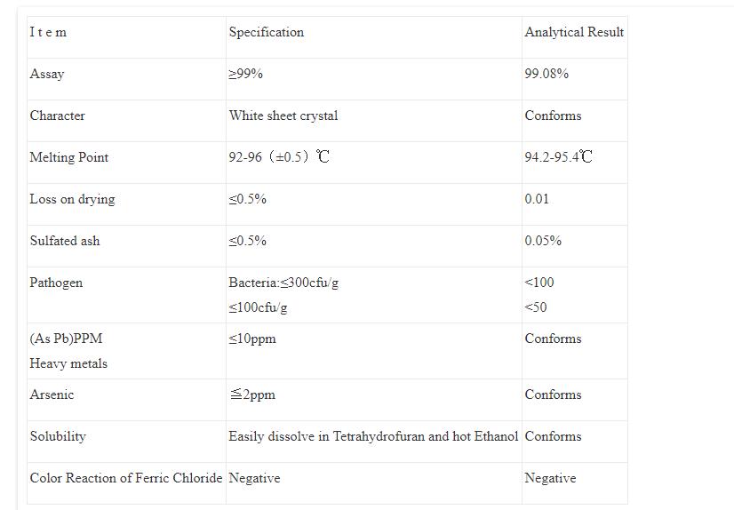Screen dimensions: 734x510
Task: Click the Tetrahydrofuran solubility specification text
Action: coord(373,437)
